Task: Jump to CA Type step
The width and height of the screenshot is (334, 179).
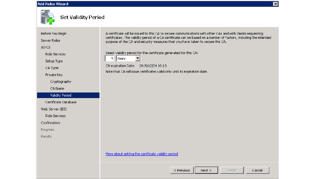Action: pos(52,68)
